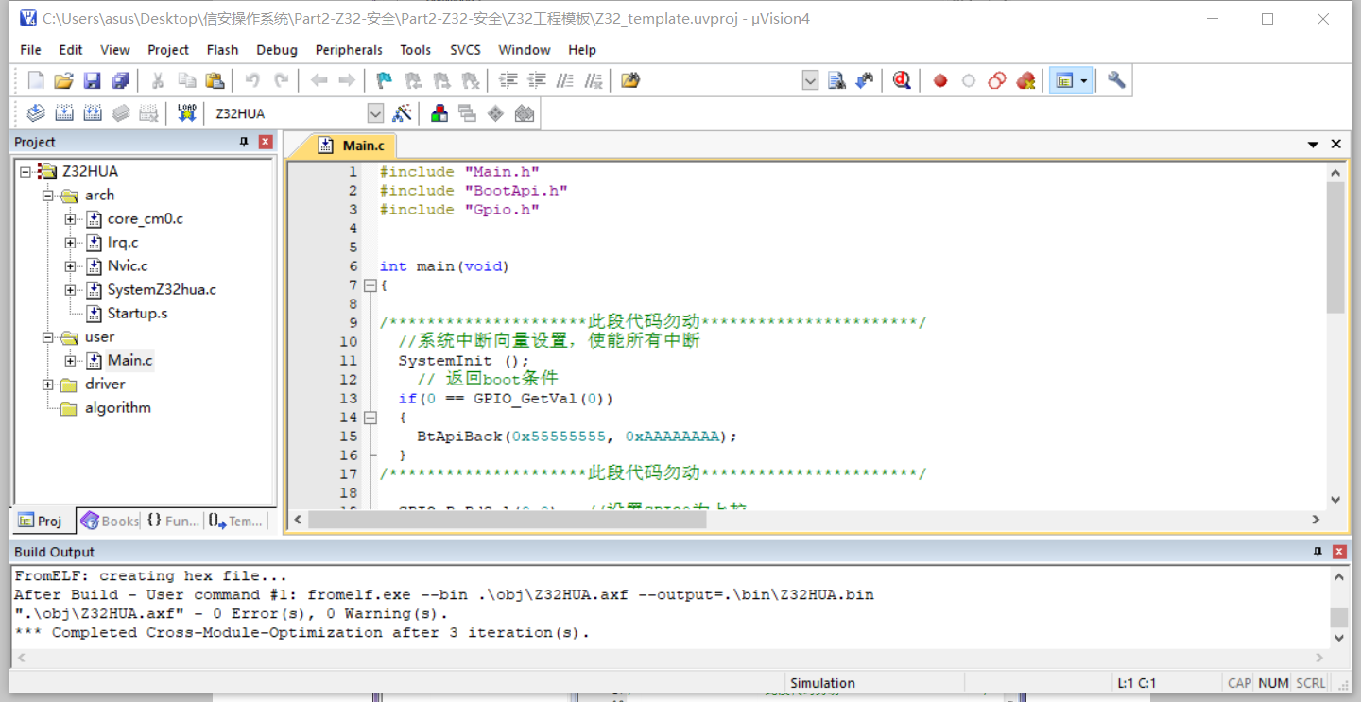1361x702 pixels.
Task: Switch to the Books tab
Action: [110, 521]
